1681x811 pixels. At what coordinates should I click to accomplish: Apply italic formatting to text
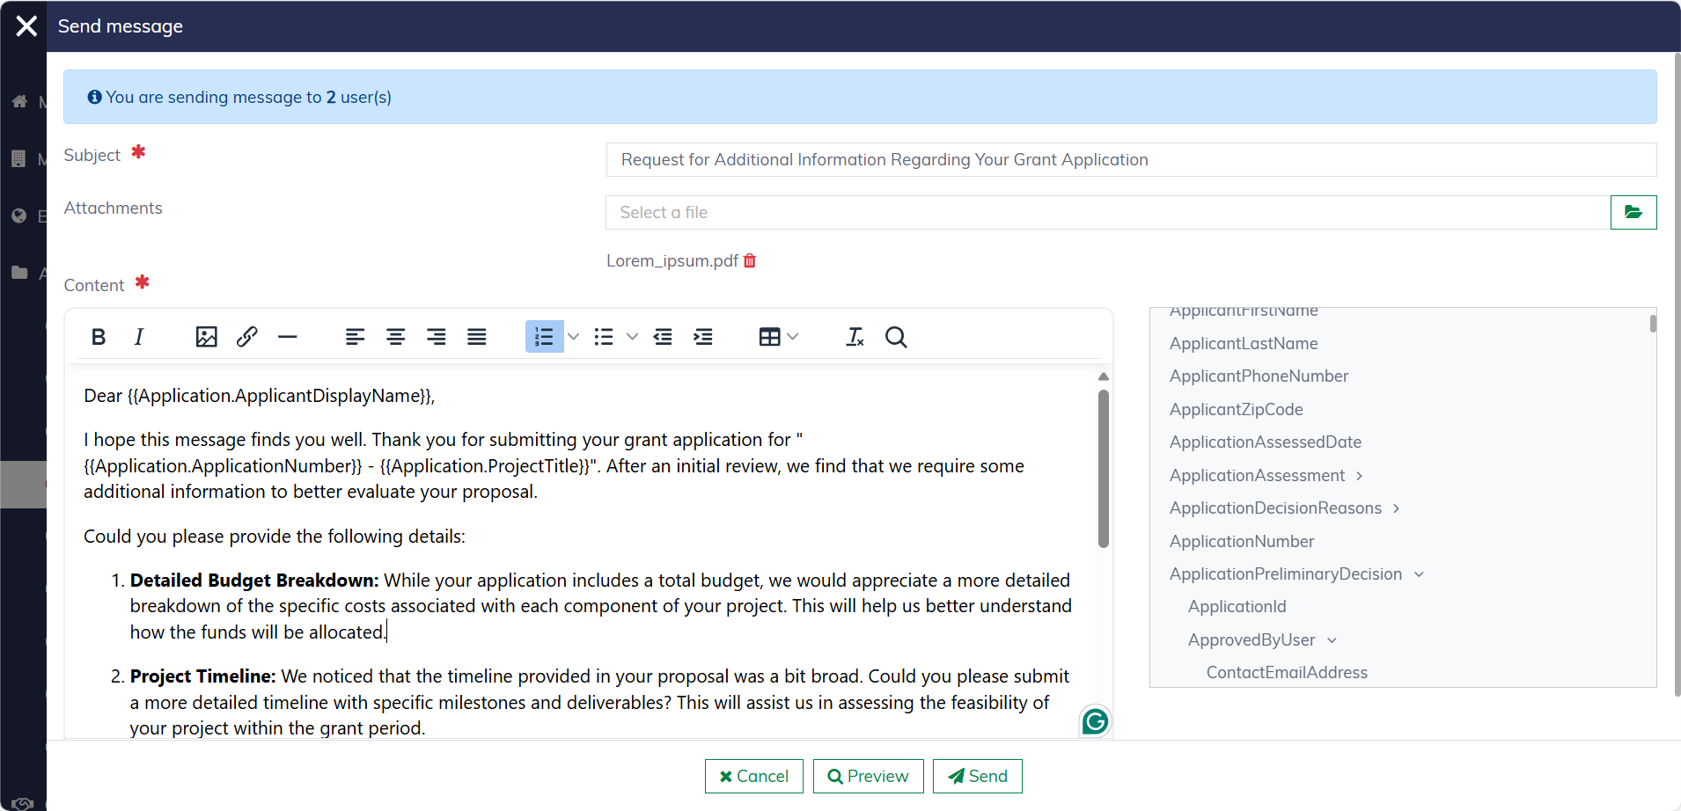coord(139,337)
